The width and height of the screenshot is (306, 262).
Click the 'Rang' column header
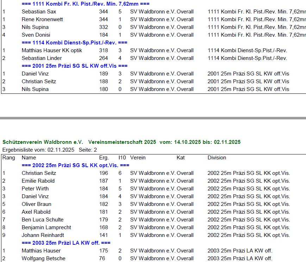[9, 158]
